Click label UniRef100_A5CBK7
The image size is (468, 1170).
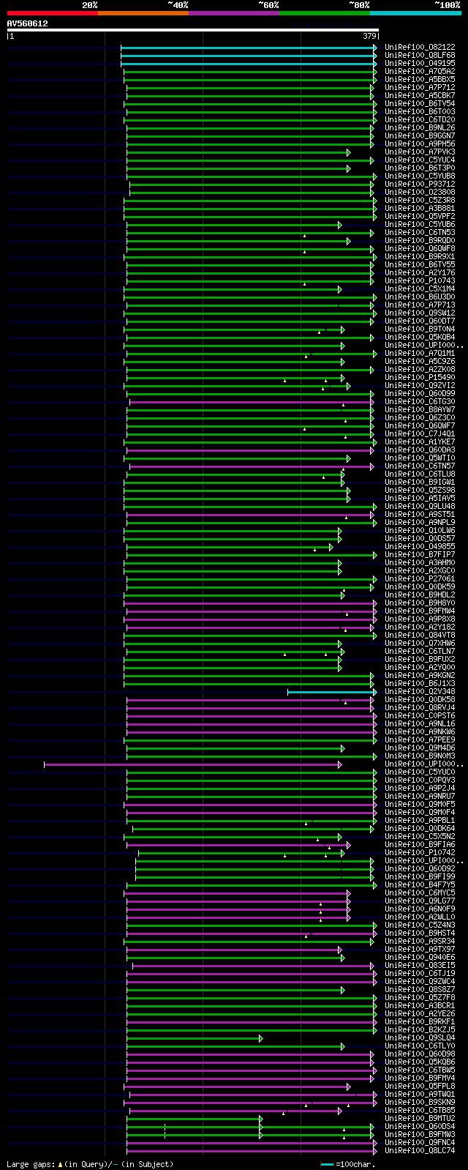420,95
